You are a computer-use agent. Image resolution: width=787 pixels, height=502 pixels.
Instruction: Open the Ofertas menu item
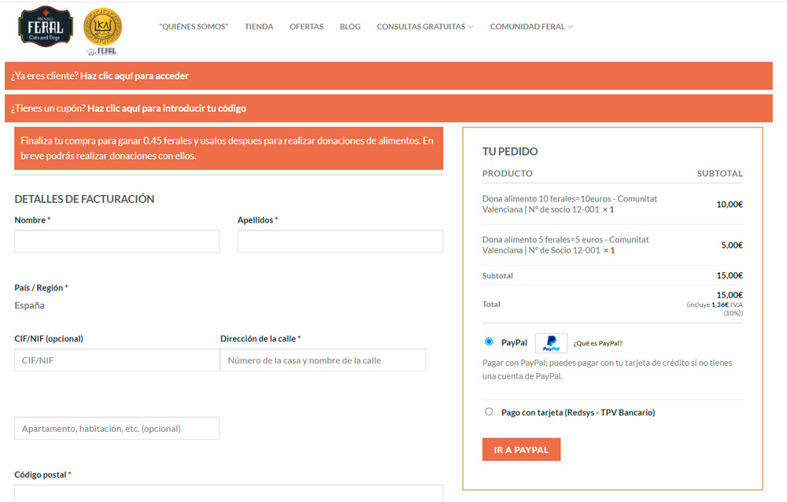(x=306, y=27)
